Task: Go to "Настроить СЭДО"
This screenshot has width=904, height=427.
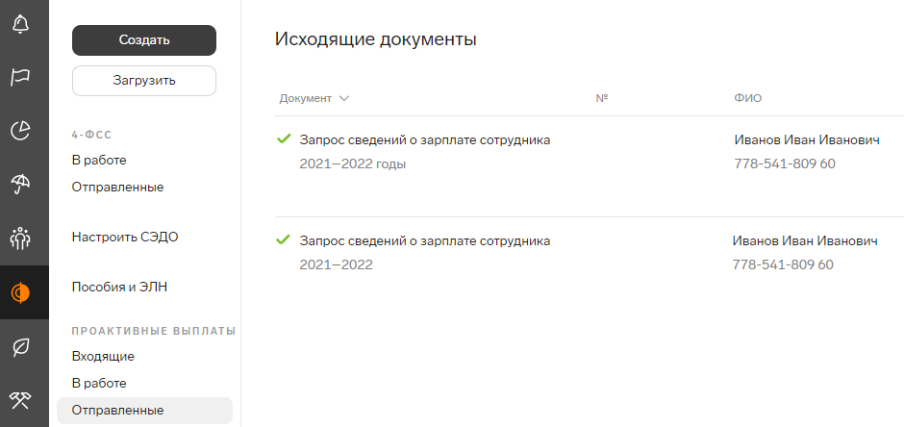Action: click(x=125, y=237)
